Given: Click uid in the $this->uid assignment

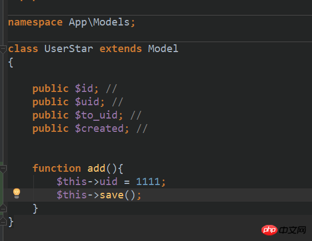Looking at the screenshot, I should pos(108,182).
